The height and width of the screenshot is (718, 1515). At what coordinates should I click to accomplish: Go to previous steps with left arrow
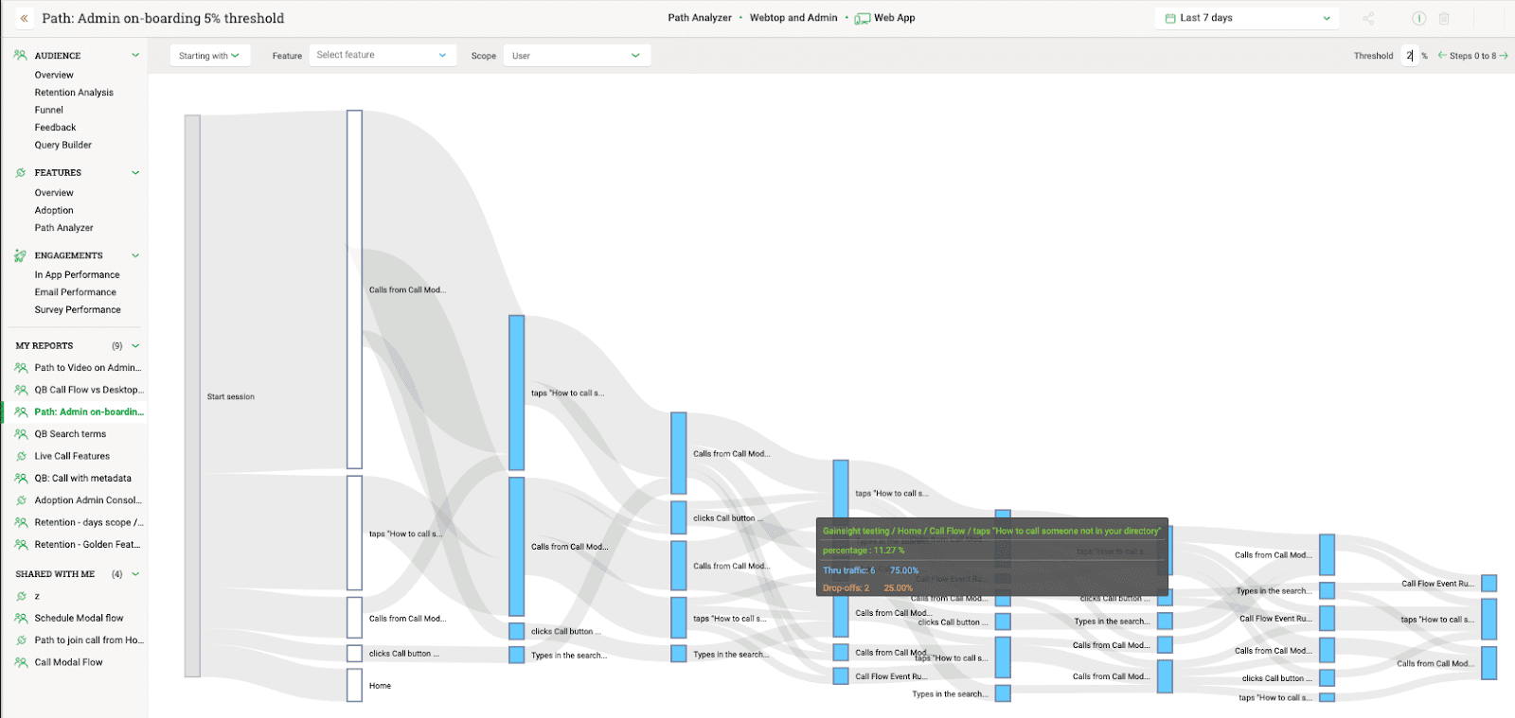[1442, 56]
